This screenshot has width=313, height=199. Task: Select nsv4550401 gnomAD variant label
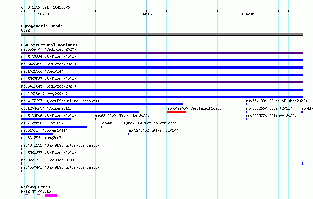pos(60,167)
